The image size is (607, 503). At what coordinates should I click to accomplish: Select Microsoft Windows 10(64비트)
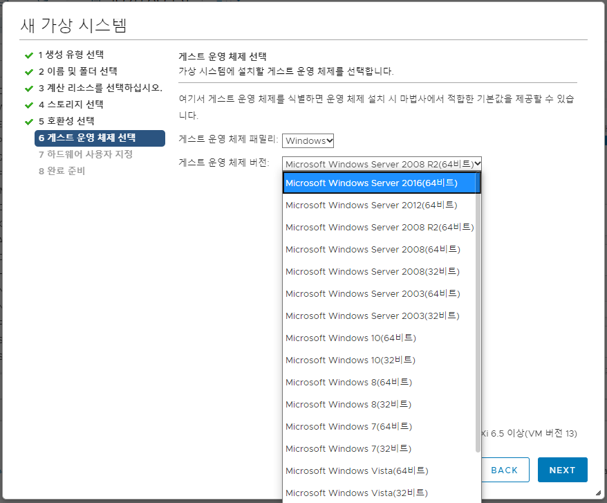tap(380, 338)
